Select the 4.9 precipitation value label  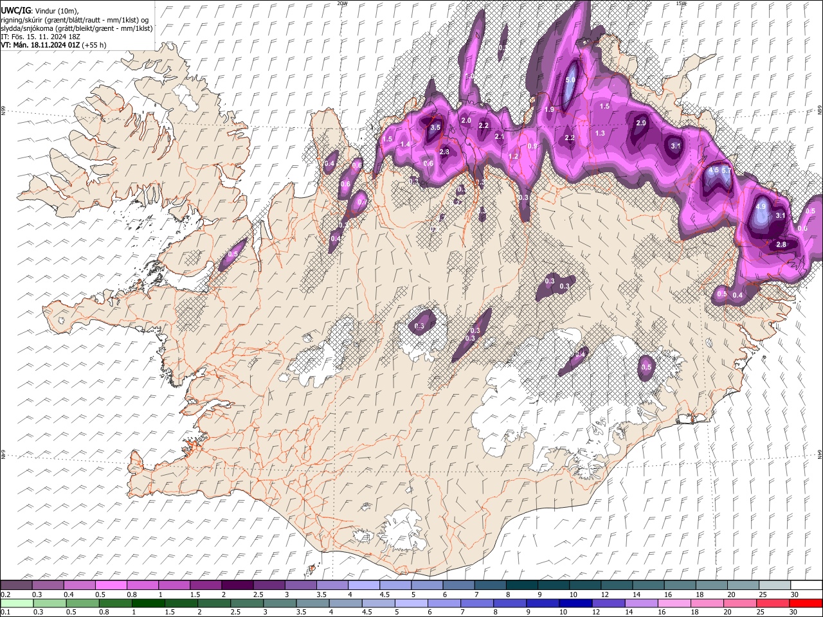point(761,206)
